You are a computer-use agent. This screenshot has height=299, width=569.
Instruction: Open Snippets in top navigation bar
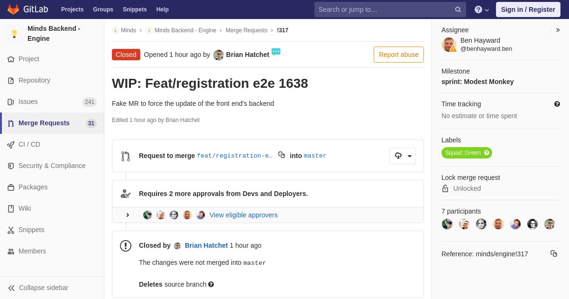point(135,9)
